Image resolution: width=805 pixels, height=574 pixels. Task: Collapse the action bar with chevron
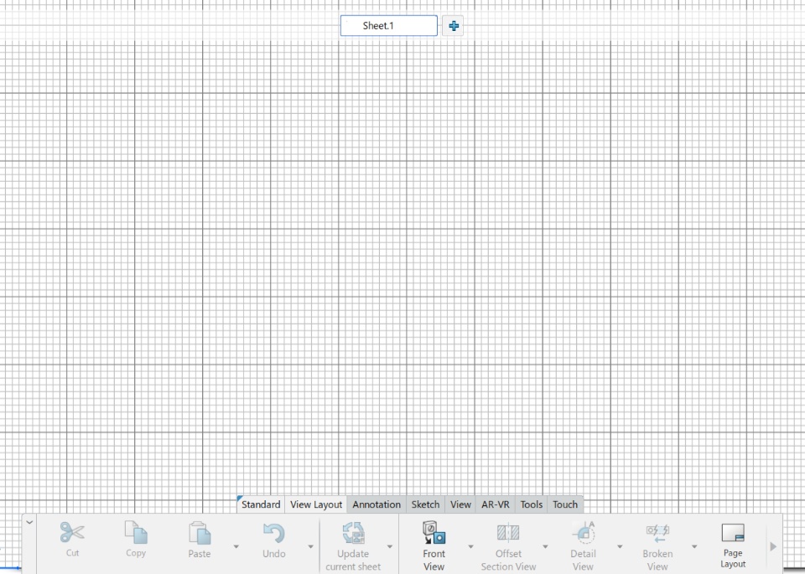click(x=29, y=522)
